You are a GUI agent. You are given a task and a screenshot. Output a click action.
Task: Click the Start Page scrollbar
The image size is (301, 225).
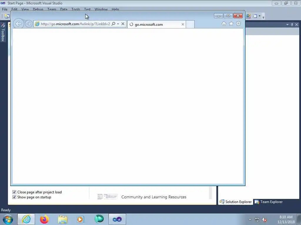pos(210,193)
